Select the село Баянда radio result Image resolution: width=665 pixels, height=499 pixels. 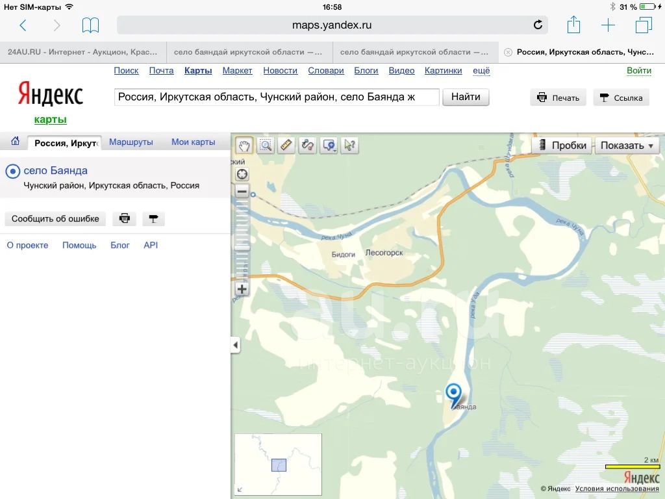[13, 171]
